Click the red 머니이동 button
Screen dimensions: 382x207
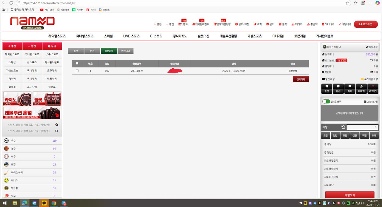pyautogui.click(x=342, y=60)
